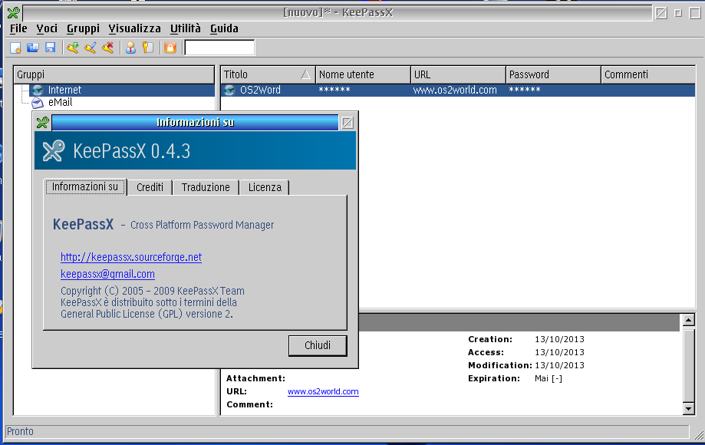Image resolution: width=705 pixels, height=445 pixels.
Task: Click the keepassx@gmail.com email link
Action: tap(107, 274)
